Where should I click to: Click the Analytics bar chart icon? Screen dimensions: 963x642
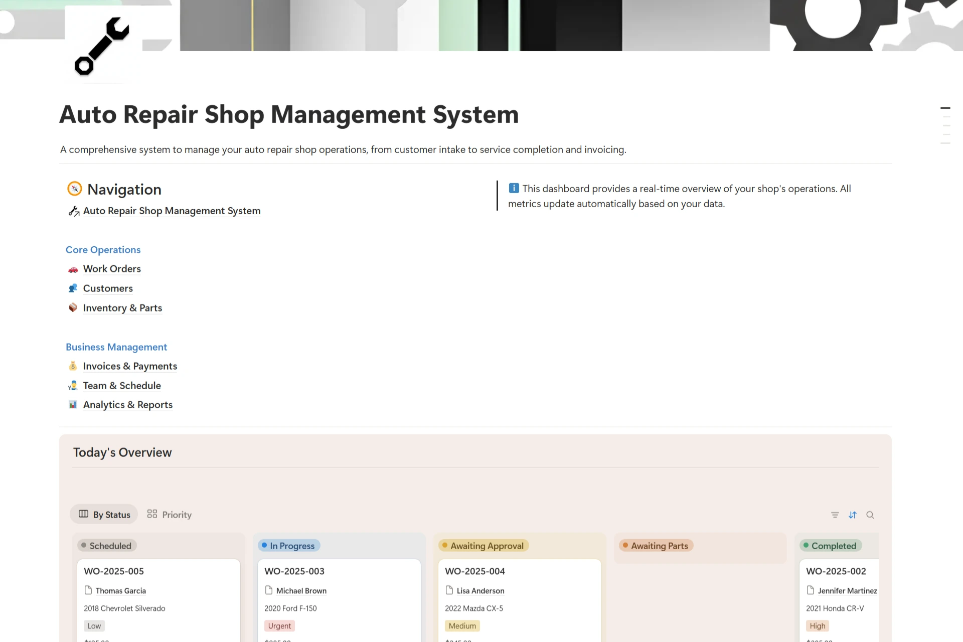[73, 405]
